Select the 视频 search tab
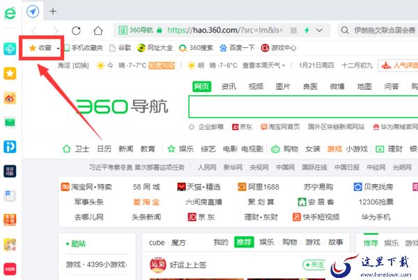The height and width of the screenshot is (280, 418). (x=256, y=86)
